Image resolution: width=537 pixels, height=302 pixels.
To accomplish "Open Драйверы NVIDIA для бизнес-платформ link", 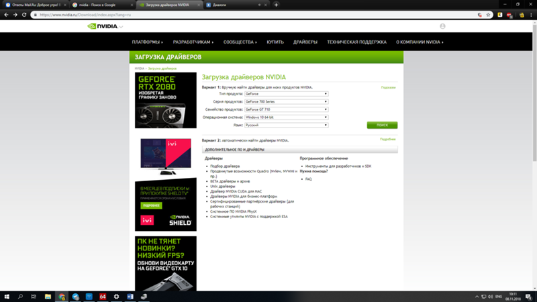I will [244, 197].
